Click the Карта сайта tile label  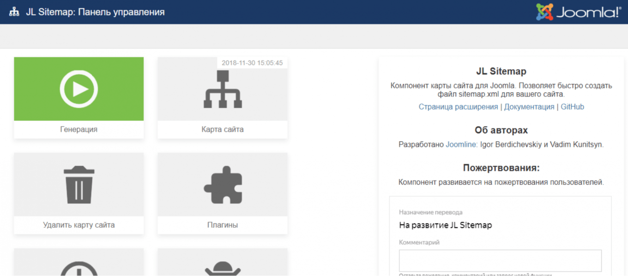pyautogui.click(x=223, y=129)
